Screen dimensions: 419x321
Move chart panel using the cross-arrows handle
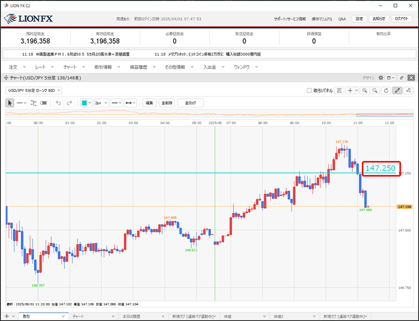point(6,78)
